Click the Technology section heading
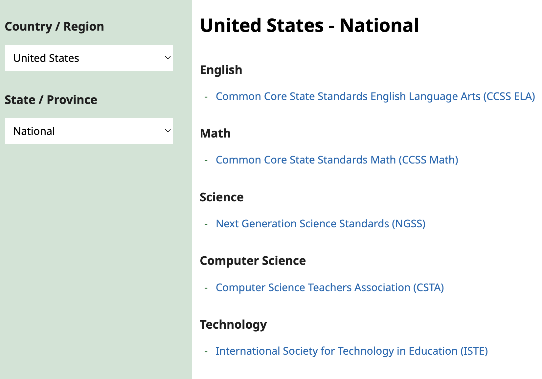 (x=234, y=324)
